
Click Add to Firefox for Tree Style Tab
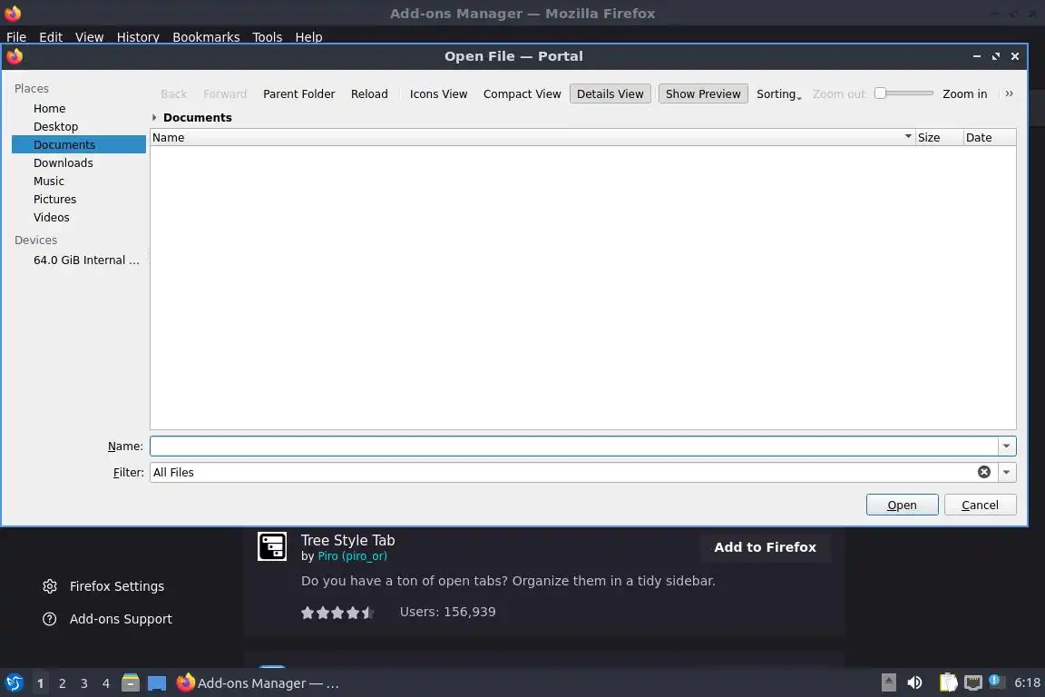(765, 547)
